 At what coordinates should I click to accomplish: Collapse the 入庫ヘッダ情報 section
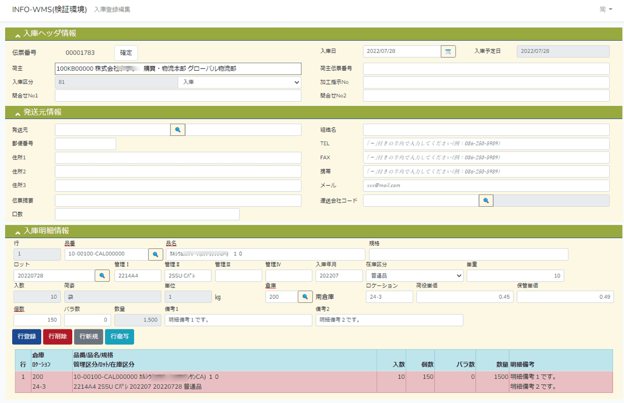point(18,35)
